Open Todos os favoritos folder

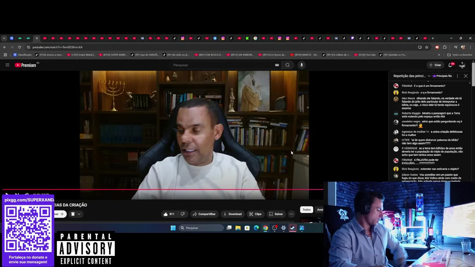pos(460,55)
